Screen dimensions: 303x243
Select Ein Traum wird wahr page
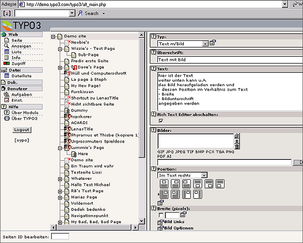coord(92,166)
